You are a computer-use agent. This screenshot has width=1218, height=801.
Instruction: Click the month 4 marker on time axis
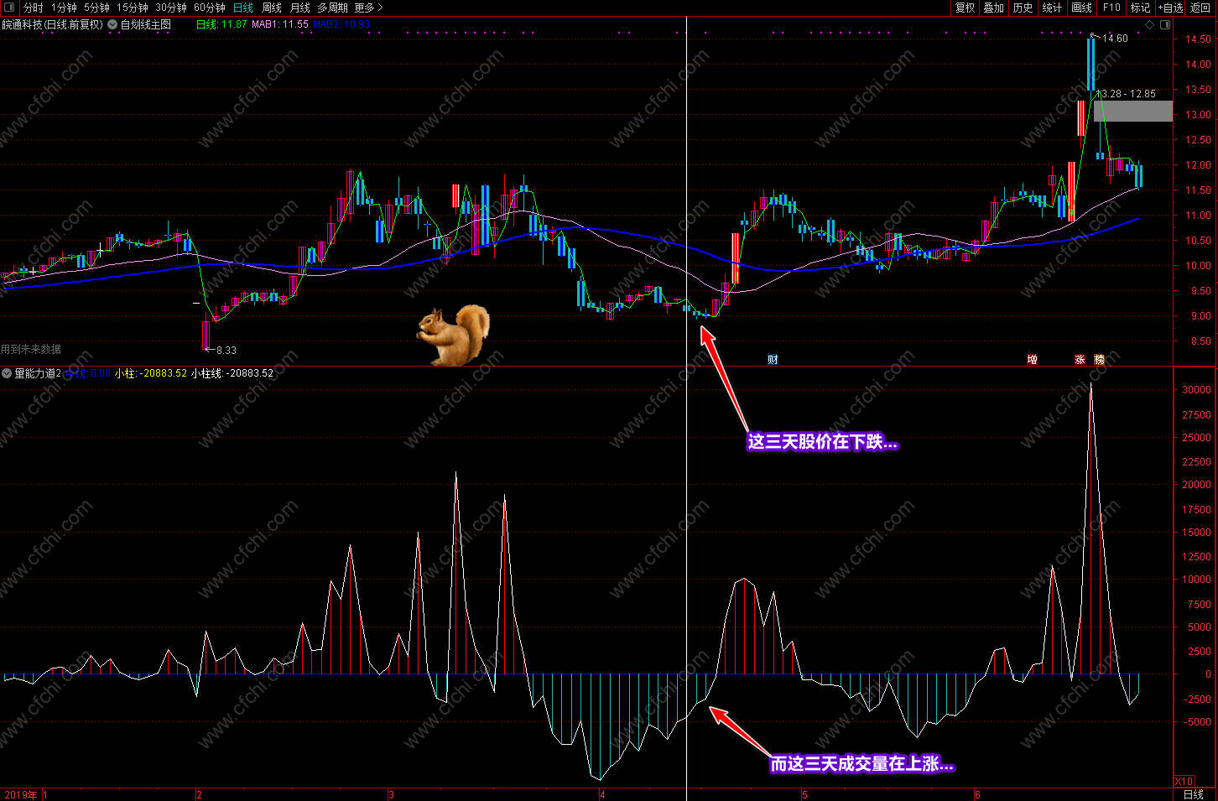(x=601, y=794)
